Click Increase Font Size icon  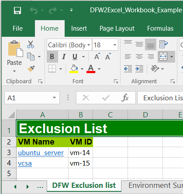pos(97,56)
